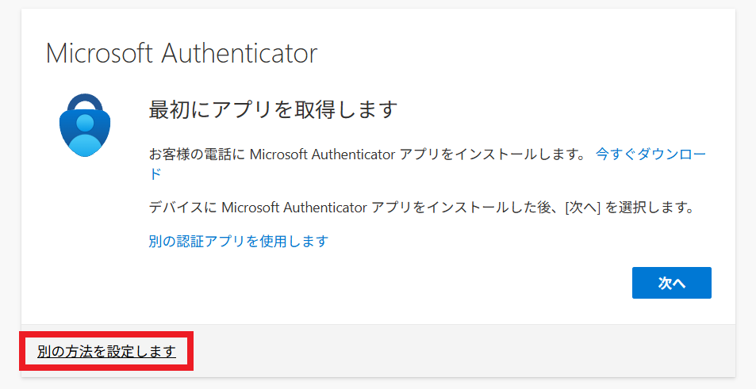Click the lock shackle atop the Authenticator logo
The width and height of the screenshot is (756, 389).
click(x=85, y=102)
